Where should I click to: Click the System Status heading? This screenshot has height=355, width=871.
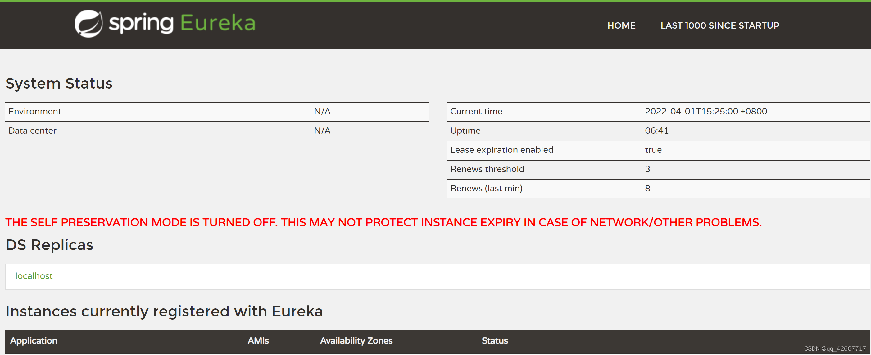coord(59,84)
